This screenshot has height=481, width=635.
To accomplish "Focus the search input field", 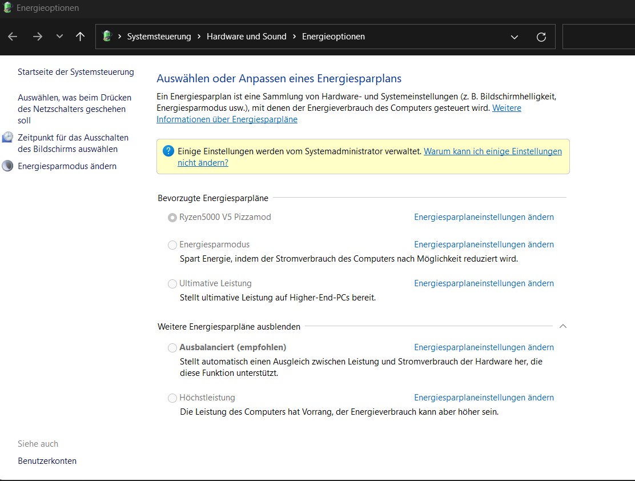I will tap(598, 37).
